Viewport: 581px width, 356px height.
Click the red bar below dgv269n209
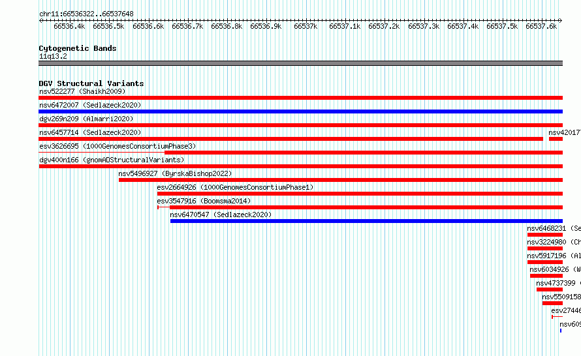[300, 125]
